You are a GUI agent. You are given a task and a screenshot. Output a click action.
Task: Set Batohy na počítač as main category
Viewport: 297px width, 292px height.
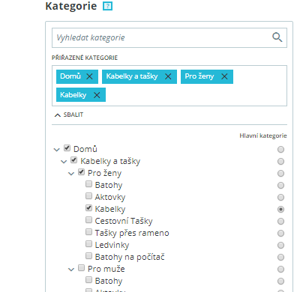point(280,258)
